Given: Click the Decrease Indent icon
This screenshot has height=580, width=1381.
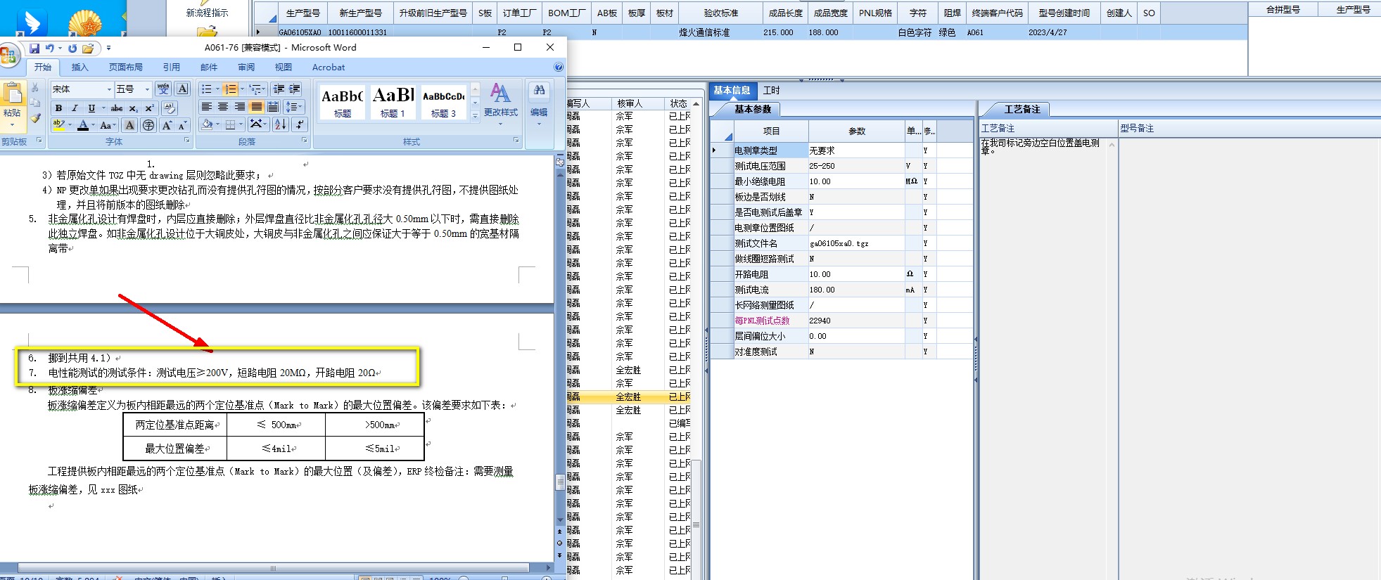Looking at the screenshot, I should click(x=279, y=89).
